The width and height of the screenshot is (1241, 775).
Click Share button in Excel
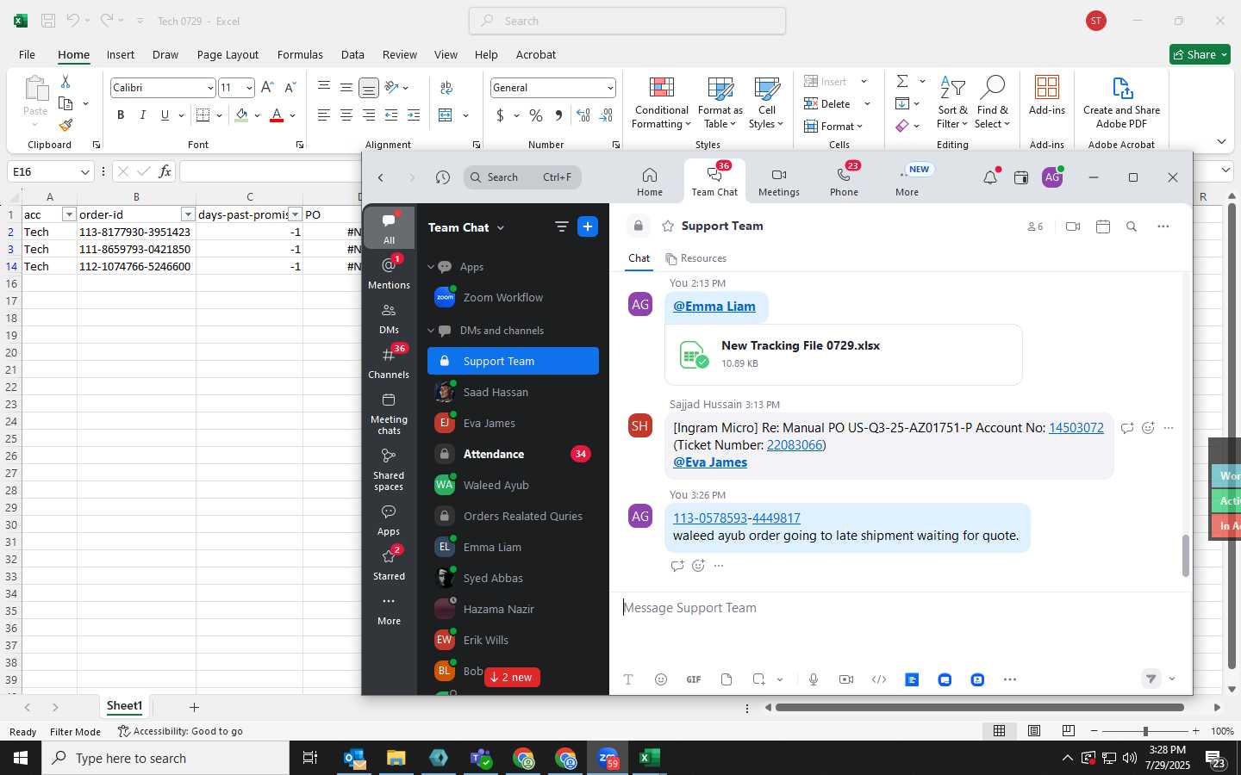click(x=1200, y=54)
